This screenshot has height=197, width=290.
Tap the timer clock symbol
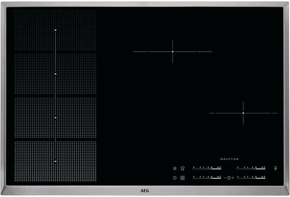click(x=229, y=178)
